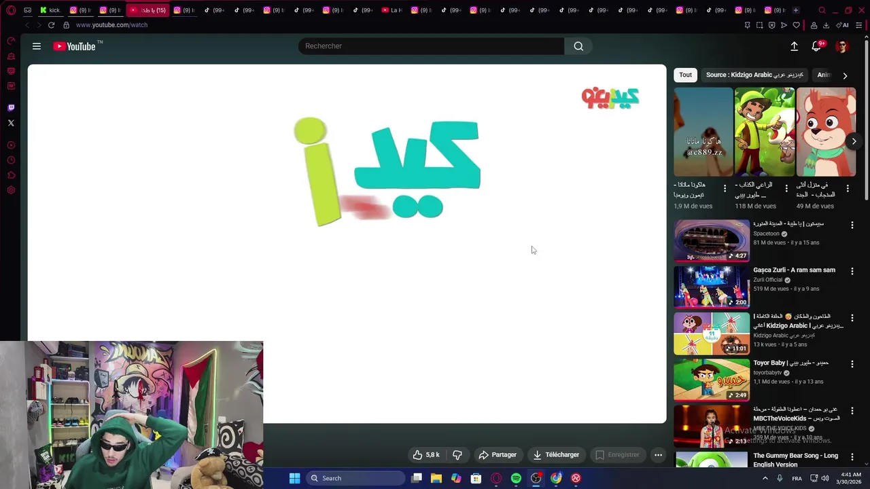The width and height of the screenshot is (870, 489).
Task: Open the short with 118 M de vues
Action: [764, 132]
